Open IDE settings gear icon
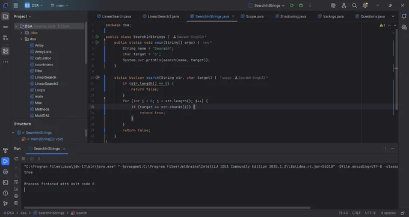This screenshot has height=217, width=409. click(365, 5)
